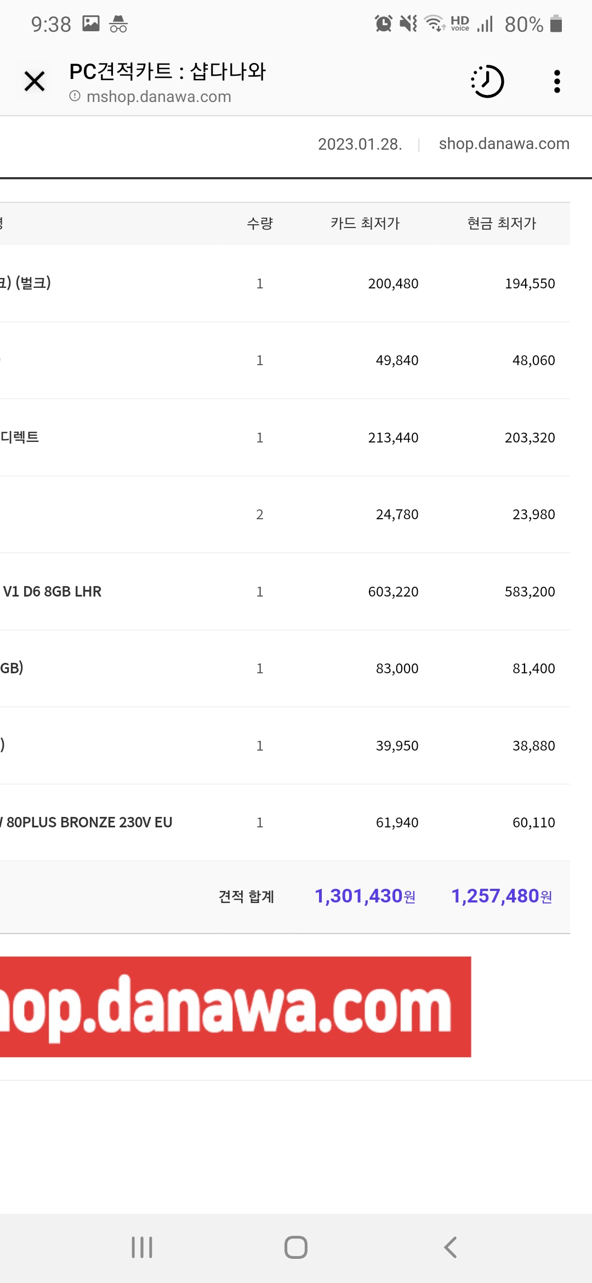Select cash price 48,060

pos(534,360)
